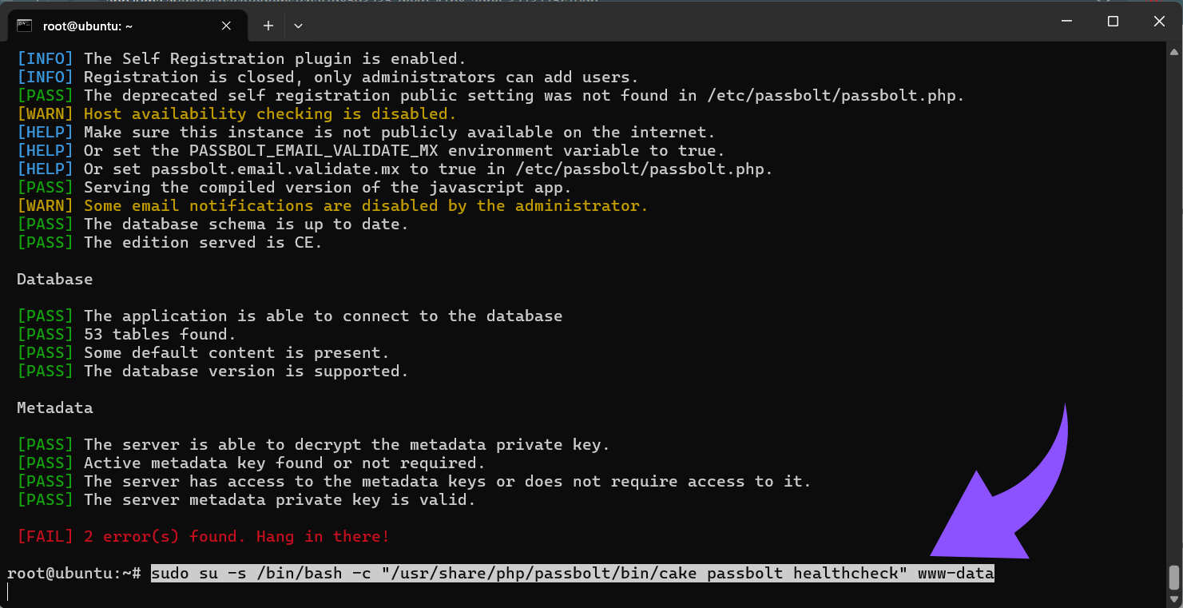Click the "2 error(s) found" FAIL line
Image resolution: width=1183 pixels, height=608 pixels.
(203, 537)
